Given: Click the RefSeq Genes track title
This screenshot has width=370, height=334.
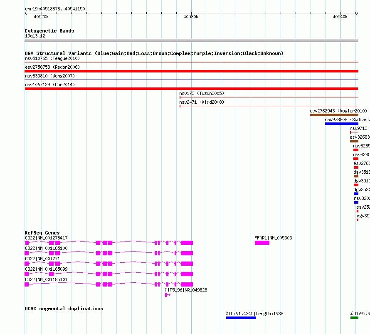Looking at the screenshot, I should [x=42, y=233].
